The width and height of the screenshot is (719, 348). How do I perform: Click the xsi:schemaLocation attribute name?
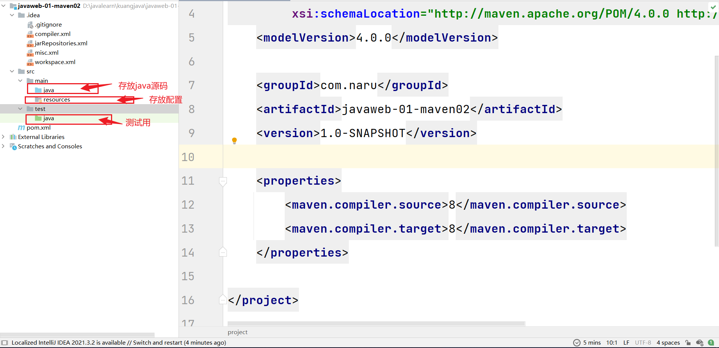click(x=356, y=14)
